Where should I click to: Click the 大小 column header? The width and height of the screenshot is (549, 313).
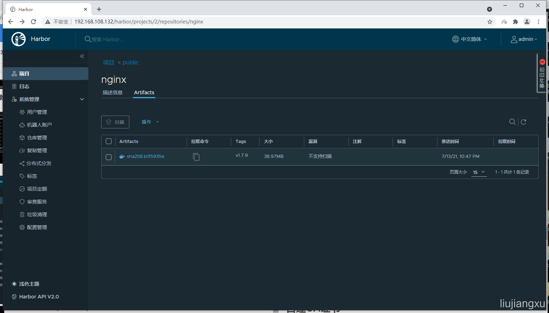click(268, 141)
